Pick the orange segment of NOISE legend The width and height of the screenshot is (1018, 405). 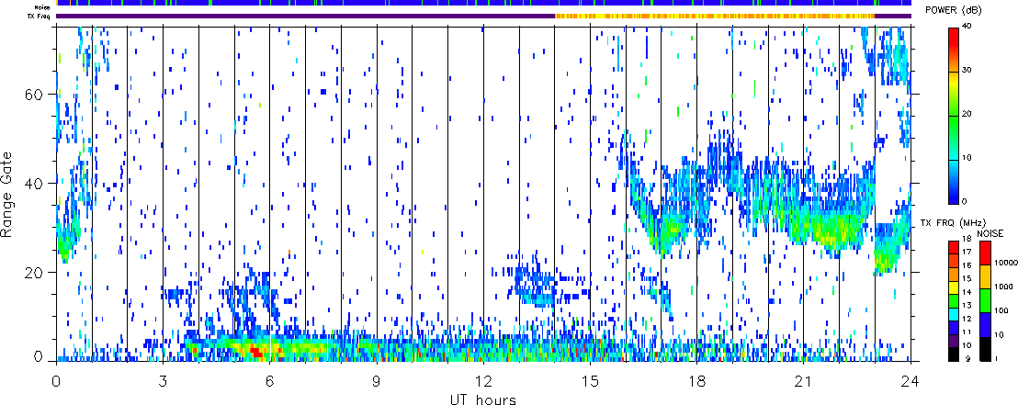point(986,276)
